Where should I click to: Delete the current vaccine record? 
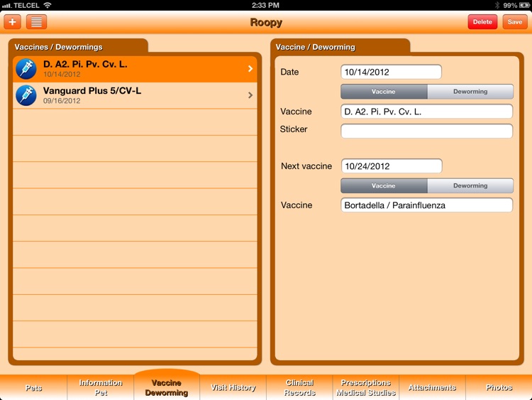pyautogui.click(x=482, y=22)
